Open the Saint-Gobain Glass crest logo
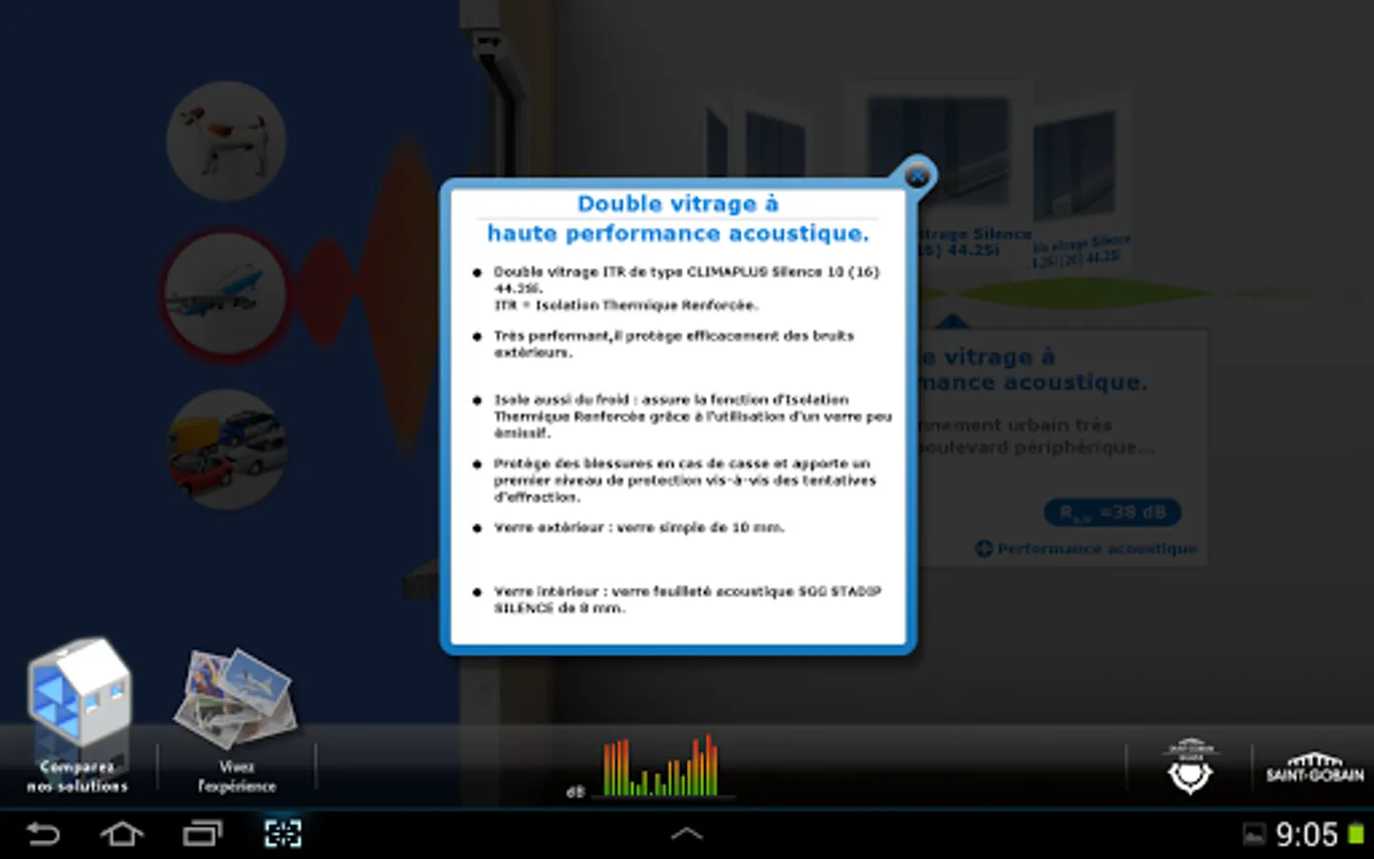 pyautogui.click(x=1190, y=766)
